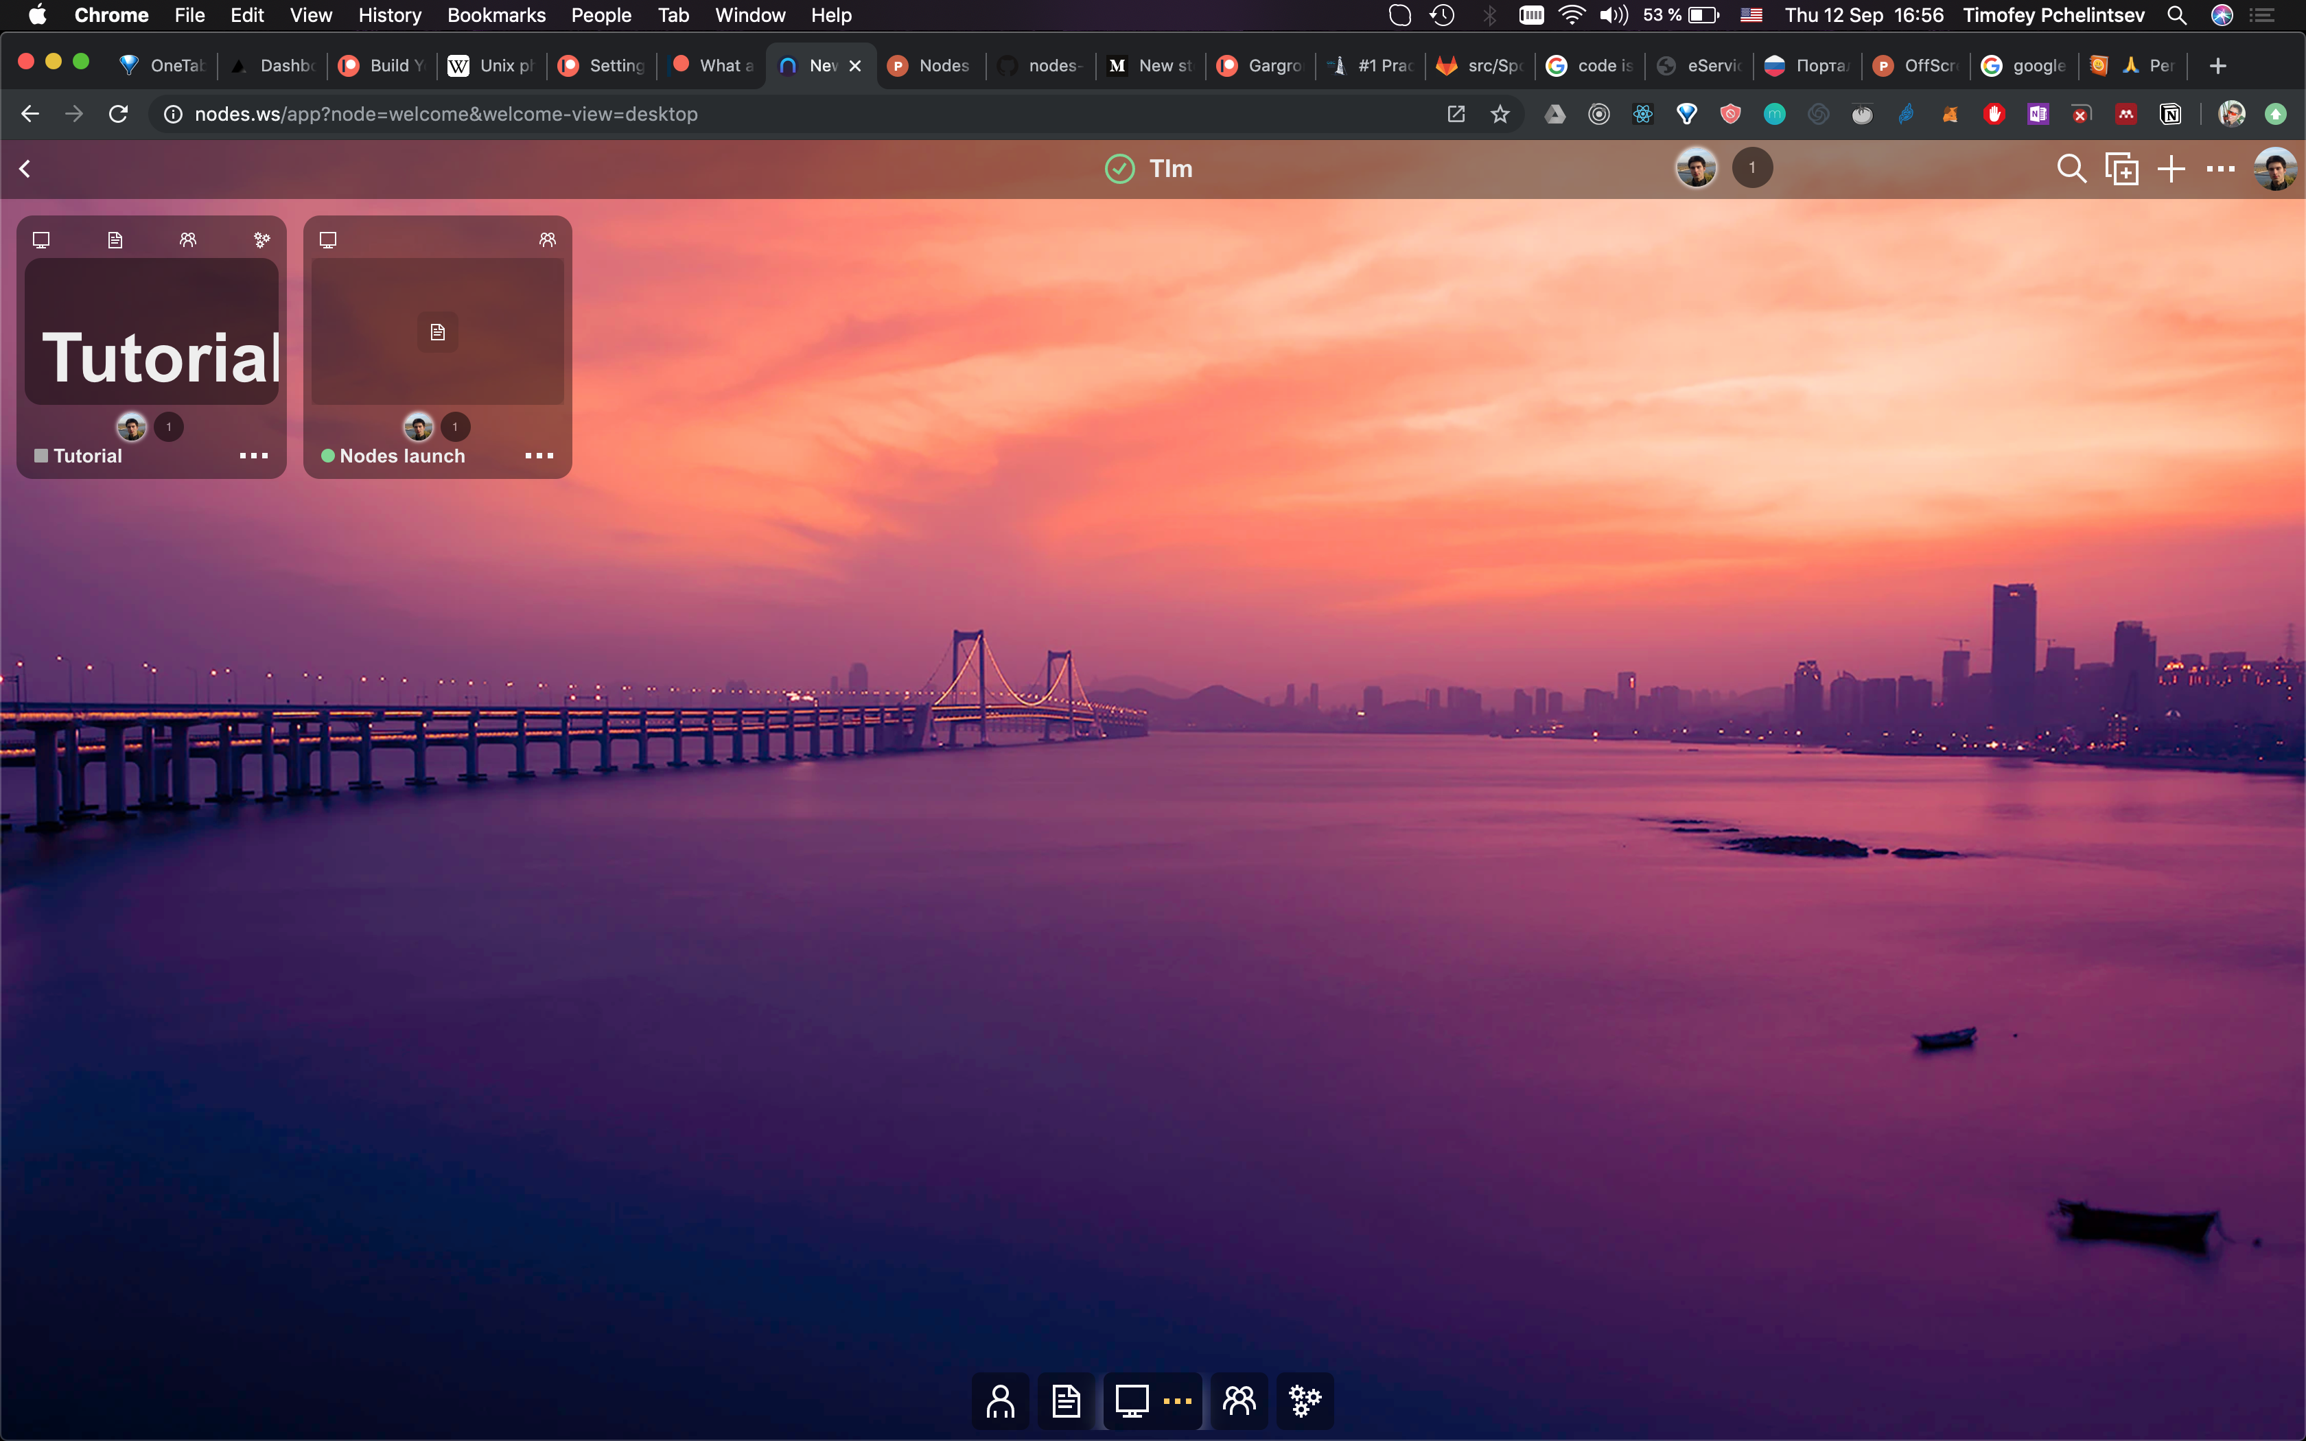Click the back arrow in the app header
Viewport: 2306px width, 1441px height.
(x=25, y=169)
